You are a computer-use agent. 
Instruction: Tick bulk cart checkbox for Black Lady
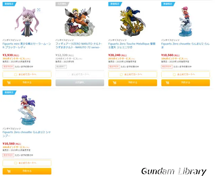(x=15, y=74)
